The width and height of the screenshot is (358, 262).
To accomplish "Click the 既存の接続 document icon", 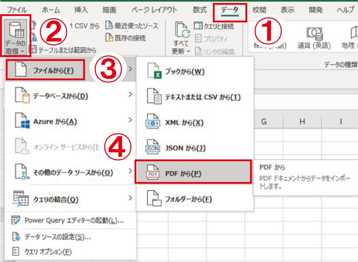I will coord(109,37).
